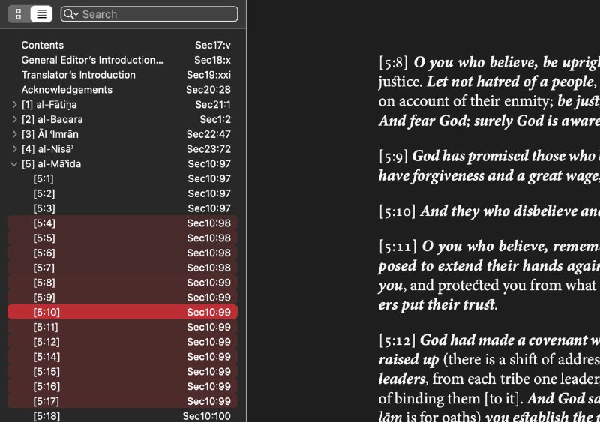This screenshot has height=422, width=600.
Task: Click page label Sec19:xxi
Action: tap(208, 75)
